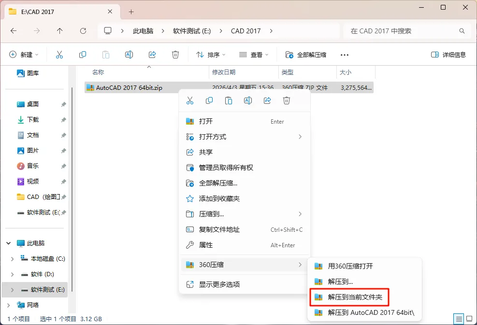Click the Rename icon in the context menu
The width and height of the screenshot is (477, 325).
point(248,100)
